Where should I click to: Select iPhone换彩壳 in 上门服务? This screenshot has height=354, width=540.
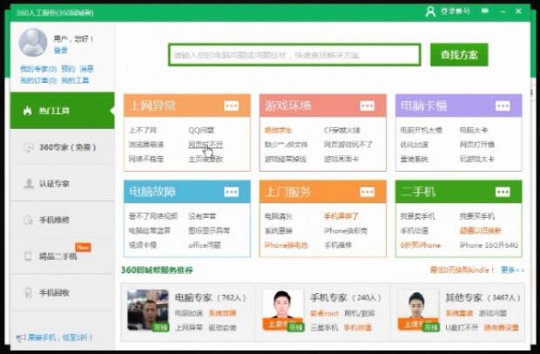point(346,230)
